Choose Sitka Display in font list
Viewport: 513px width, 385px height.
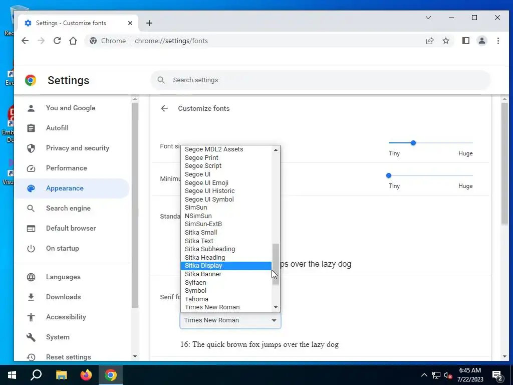point(226,266)
